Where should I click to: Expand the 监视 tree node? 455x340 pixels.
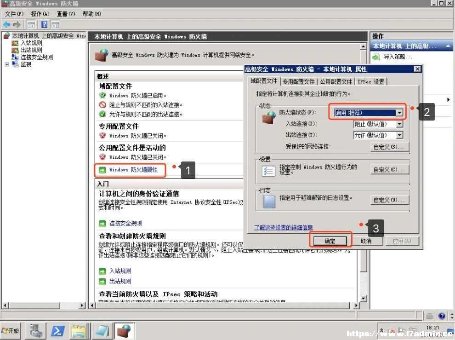7,64
